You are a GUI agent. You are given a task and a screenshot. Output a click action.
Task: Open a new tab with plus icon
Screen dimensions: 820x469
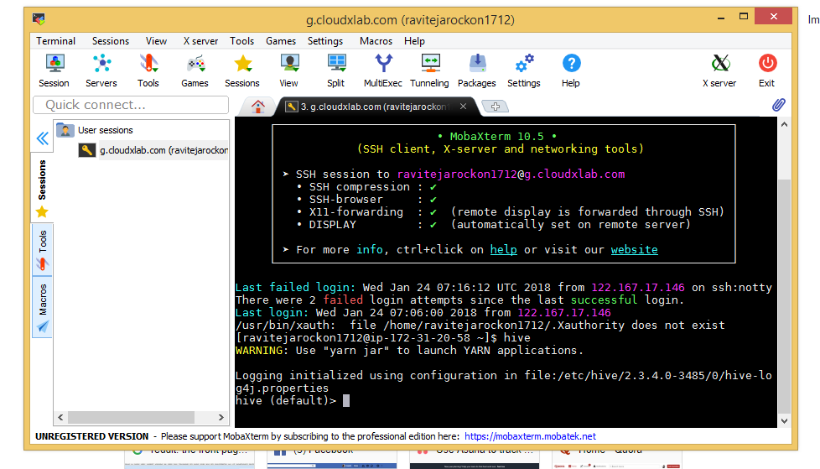tap(496, 107)
